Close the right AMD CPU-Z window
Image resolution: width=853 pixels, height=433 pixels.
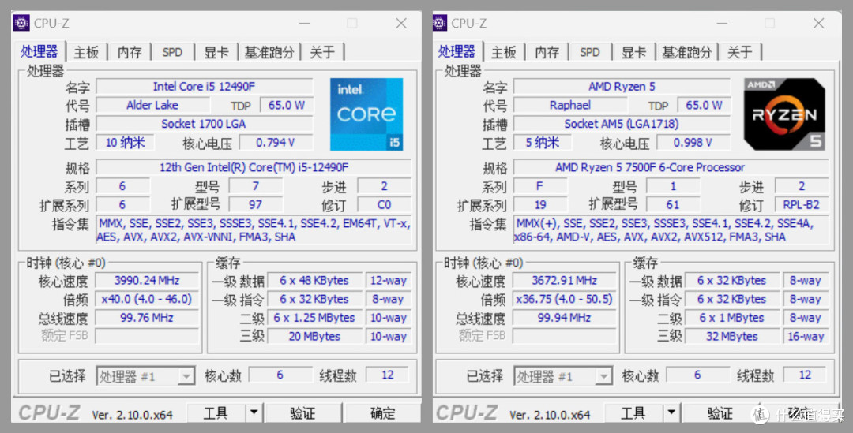819,24
